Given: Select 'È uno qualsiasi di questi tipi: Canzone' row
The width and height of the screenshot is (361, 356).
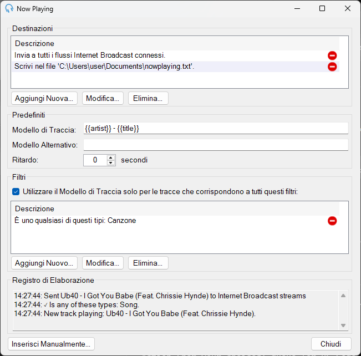Looking at the screenshot, I should coord(175,221).
